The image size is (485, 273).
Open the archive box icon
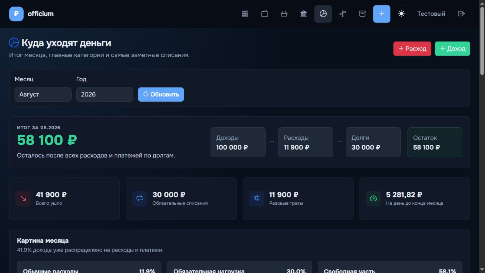[x=362, y=14]
